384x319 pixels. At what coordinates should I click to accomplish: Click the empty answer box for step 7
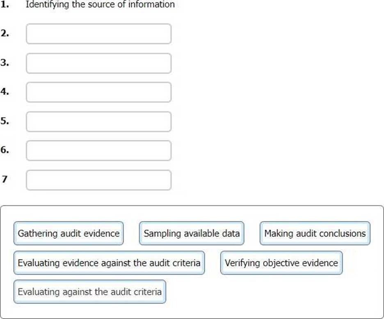(99, 180)
